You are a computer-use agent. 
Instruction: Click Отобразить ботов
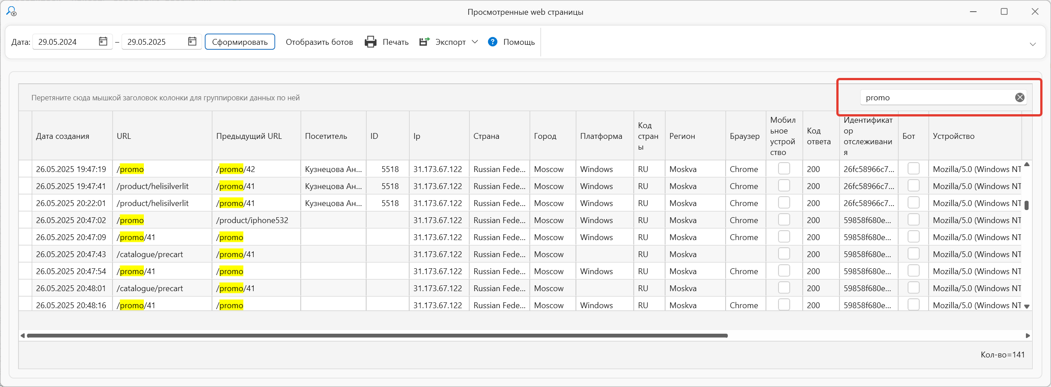pos(319,42)
